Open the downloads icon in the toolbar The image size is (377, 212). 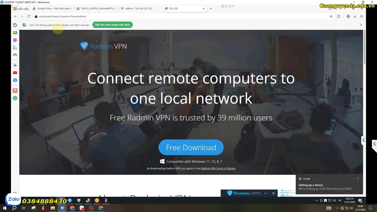[355, 16]
